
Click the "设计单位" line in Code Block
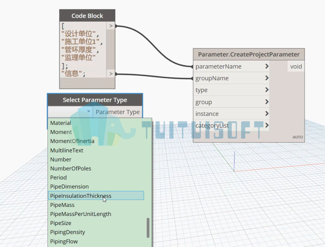80,34
